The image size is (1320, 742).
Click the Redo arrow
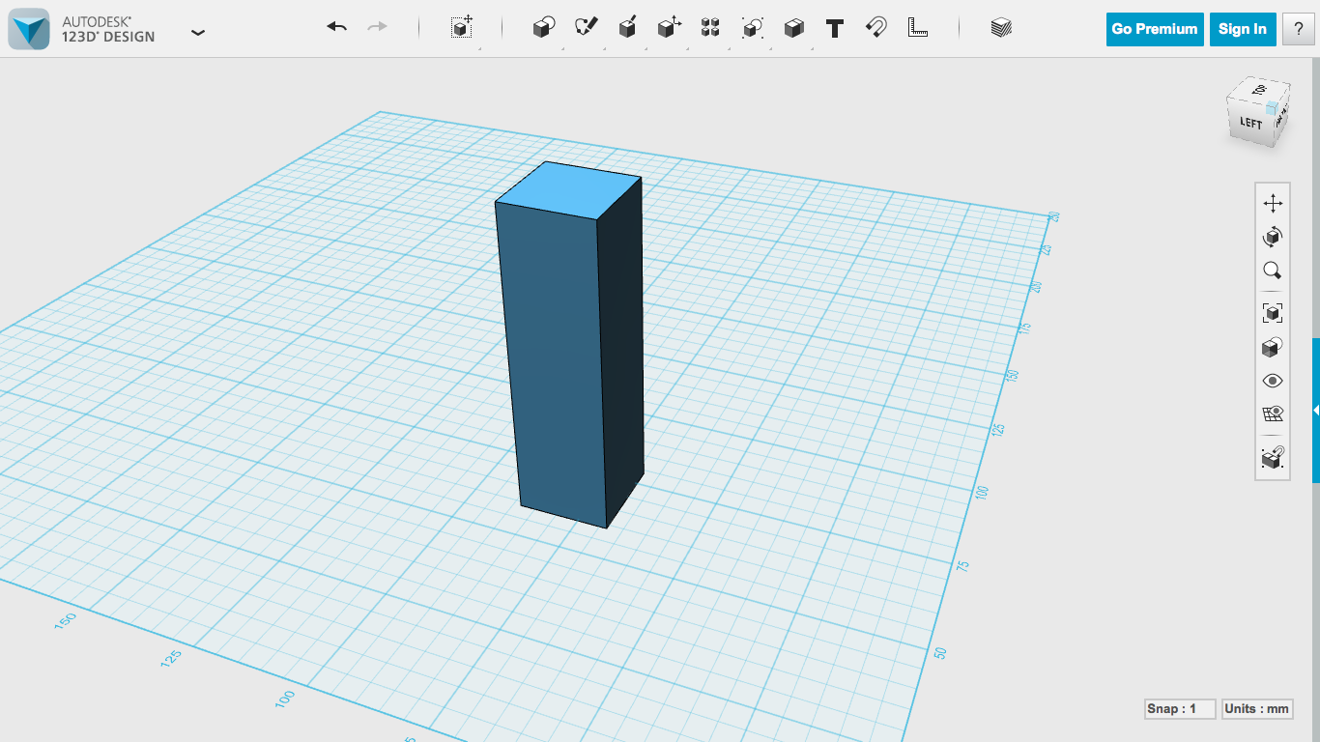(378, 27)
